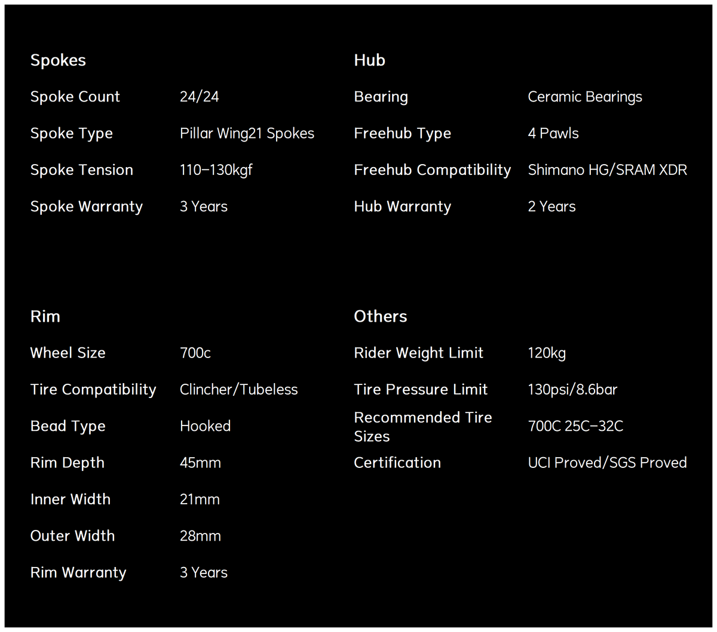Image resolution: width=717 pixels, height=632 pixels.
Task: Click the "700C 25C–32C" value
Action: point(576,426)
